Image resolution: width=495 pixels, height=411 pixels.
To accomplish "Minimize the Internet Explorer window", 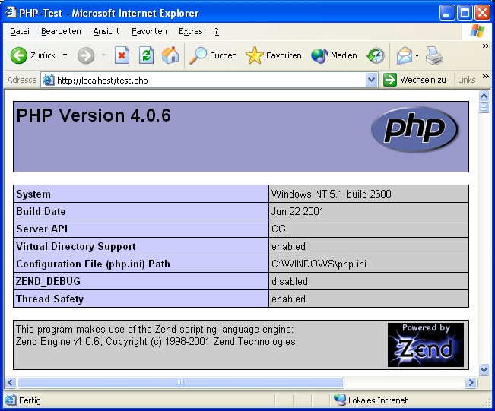I will click(x=446, y=13).
